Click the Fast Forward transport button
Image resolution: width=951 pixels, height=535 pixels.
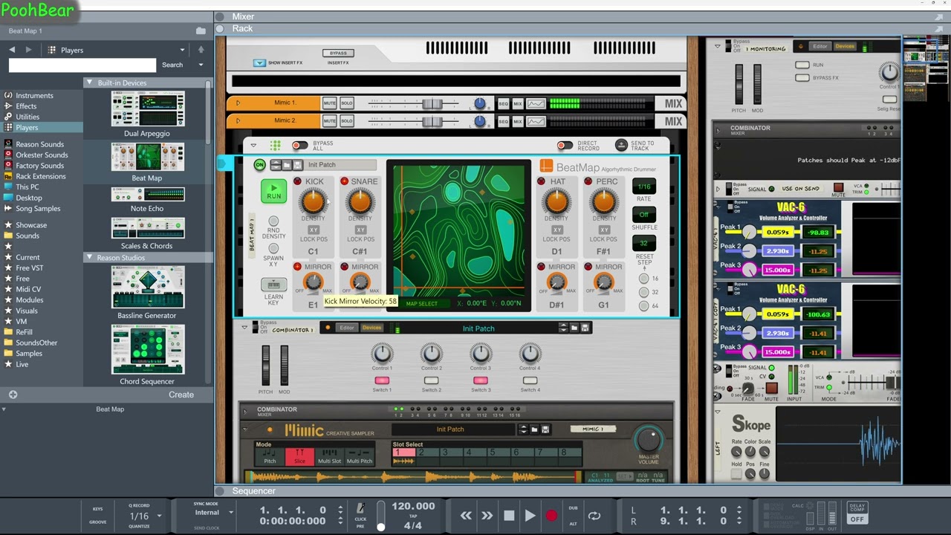coord(487,516)
